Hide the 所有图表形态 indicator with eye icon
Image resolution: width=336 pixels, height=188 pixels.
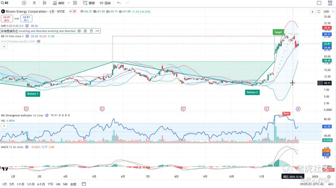tap(79, 31)
